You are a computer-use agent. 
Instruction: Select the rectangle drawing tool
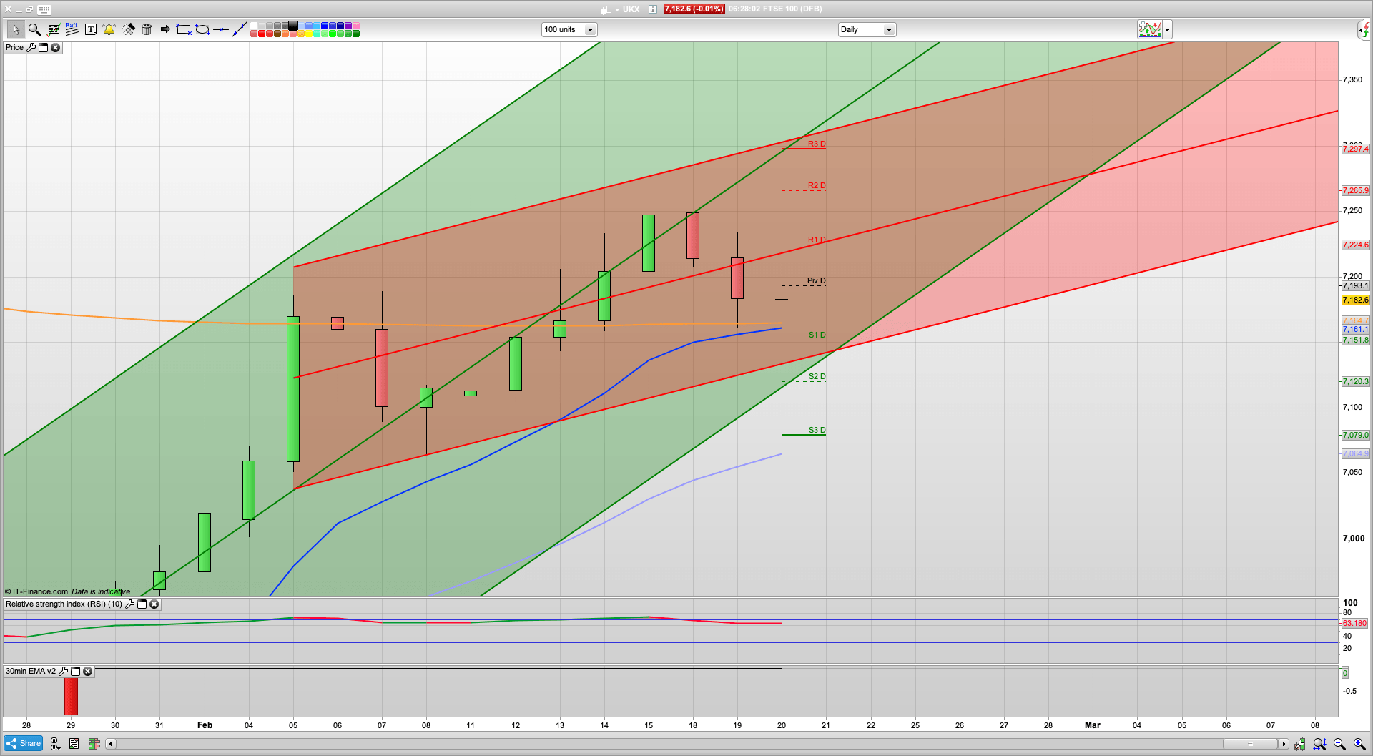(x=184, y=29)
